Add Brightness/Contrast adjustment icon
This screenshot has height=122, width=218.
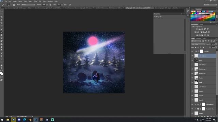pyautogui.click(x=197, y=29)
